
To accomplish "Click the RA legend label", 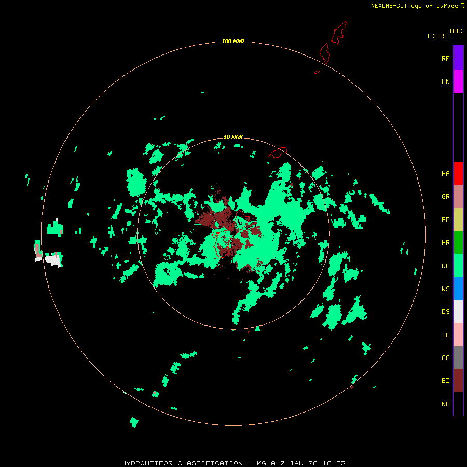I will (x=445, y=266).
